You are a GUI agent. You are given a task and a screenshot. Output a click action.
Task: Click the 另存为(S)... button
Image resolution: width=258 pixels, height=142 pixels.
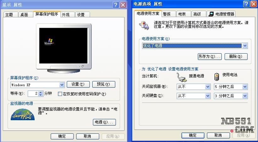point(209,56)
